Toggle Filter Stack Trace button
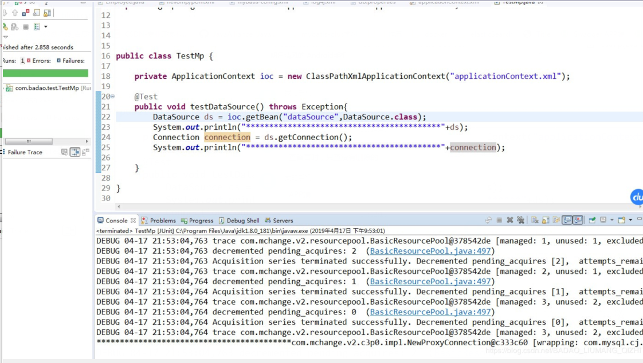Viewport: 643px width, 363px height. click(75, 152)
